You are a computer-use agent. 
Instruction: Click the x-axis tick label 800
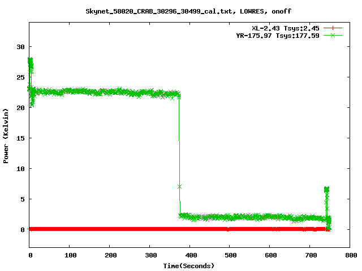[351, 255]
